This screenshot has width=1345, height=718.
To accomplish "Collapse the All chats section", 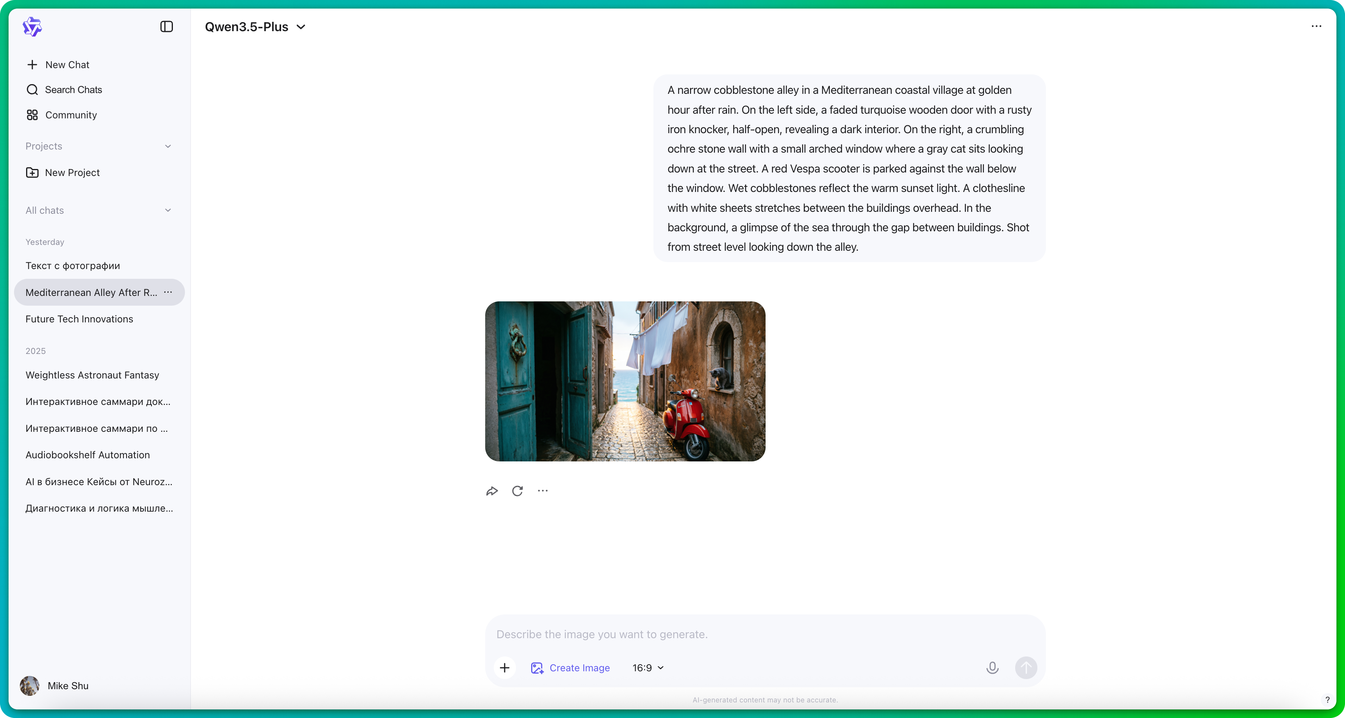I will (167, 210).
